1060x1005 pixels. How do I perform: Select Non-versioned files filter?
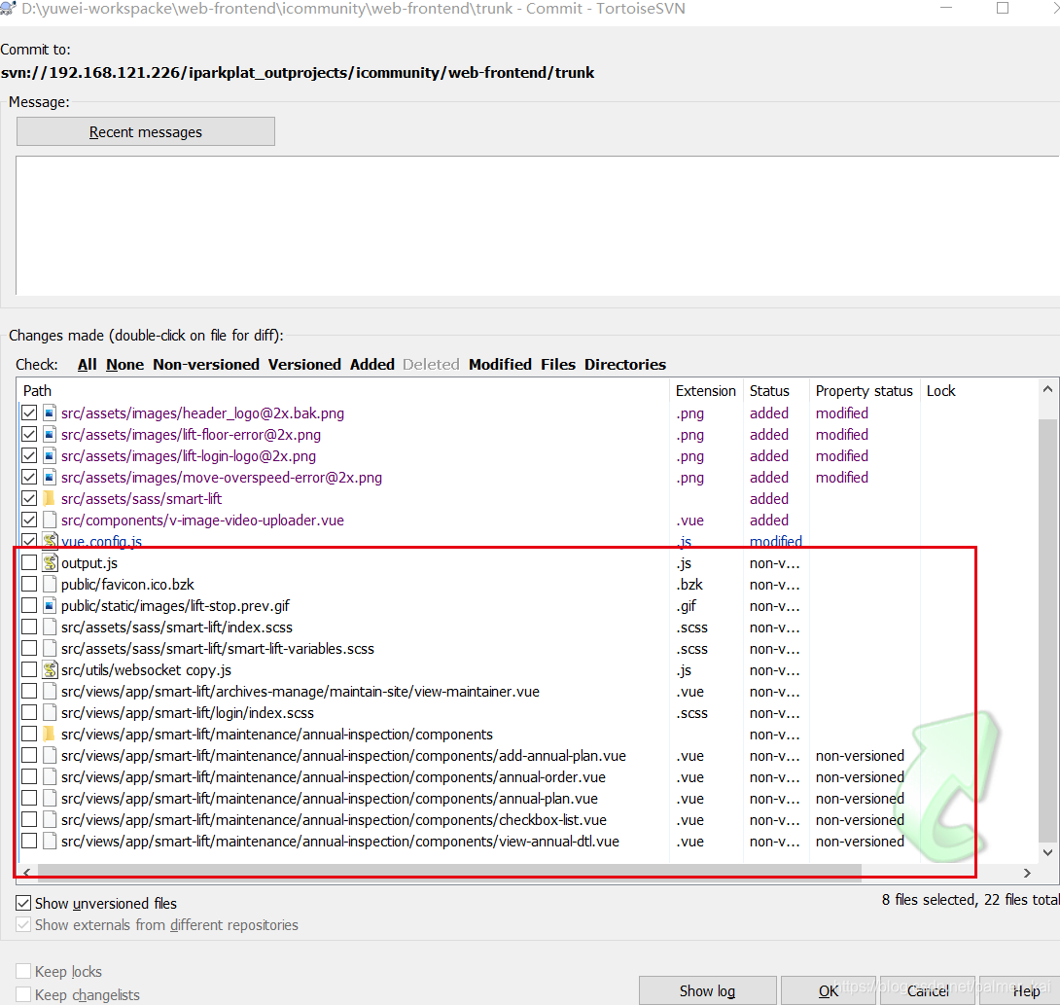(206, 364)
